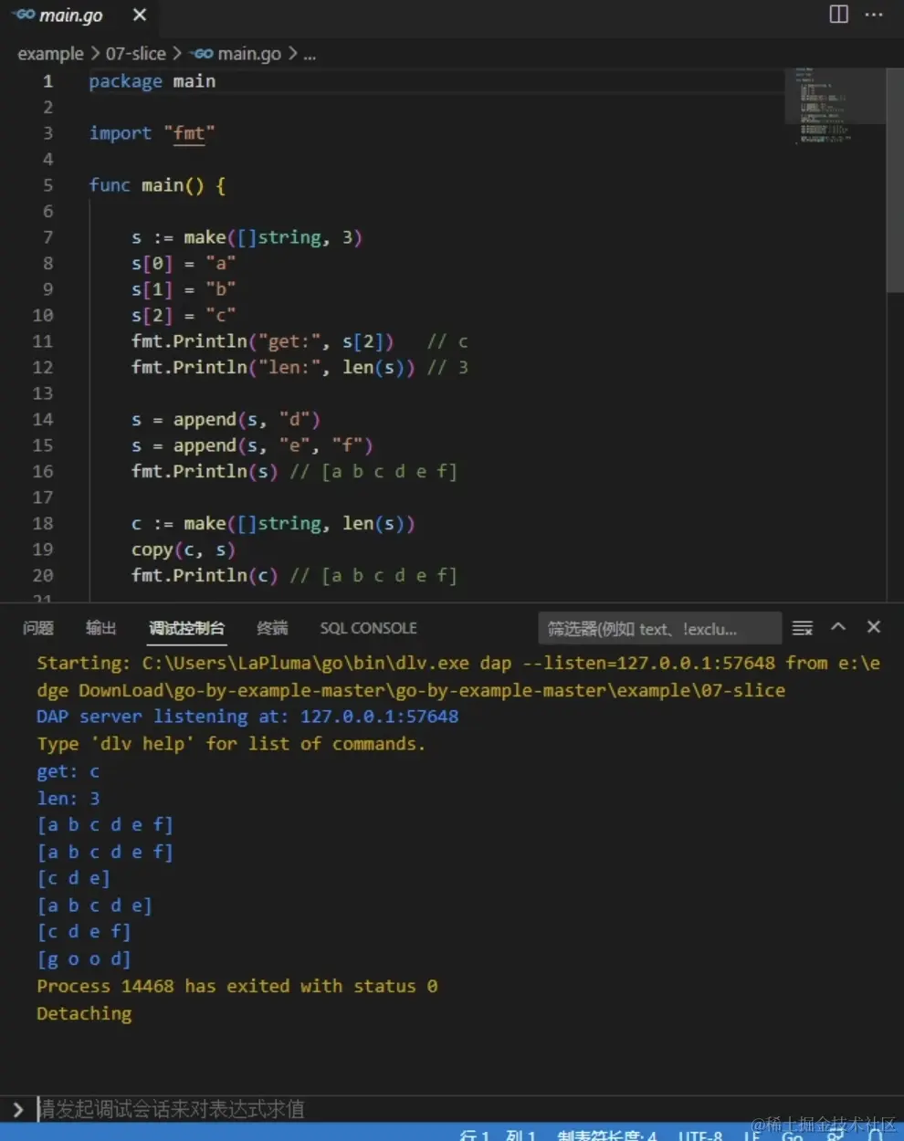Open the editor more actions menu
The width and height of the screenshot is (904, 1141).
click(x=874, y=14)
